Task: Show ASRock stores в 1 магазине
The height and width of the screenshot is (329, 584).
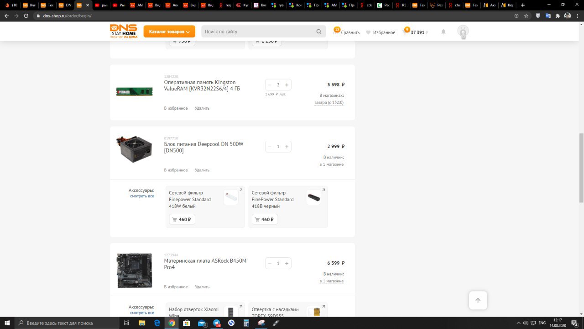Action: coord(332,281)
